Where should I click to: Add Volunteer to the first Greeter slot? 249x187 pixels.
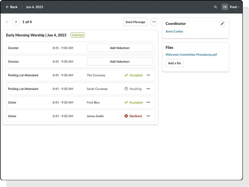click(120, 48)
